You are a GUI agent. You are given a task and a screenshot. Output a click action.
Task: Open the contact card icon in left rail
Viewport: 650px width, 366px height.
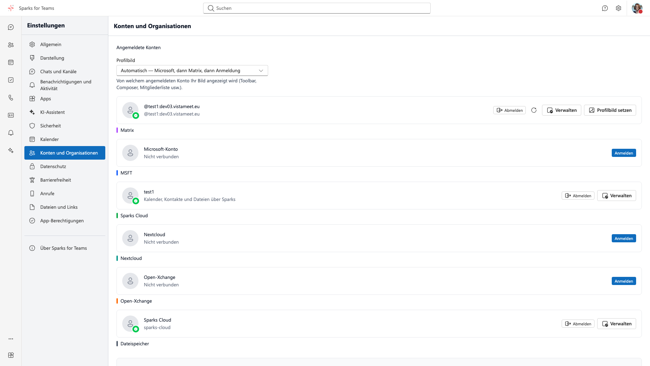11,115
